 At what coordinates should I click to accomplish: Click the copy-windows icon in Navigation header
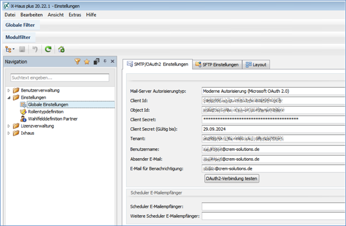click(96, 62)
